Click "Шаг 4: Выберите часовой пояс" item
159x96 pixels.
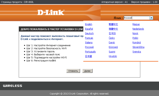click(x=43, y=54)
